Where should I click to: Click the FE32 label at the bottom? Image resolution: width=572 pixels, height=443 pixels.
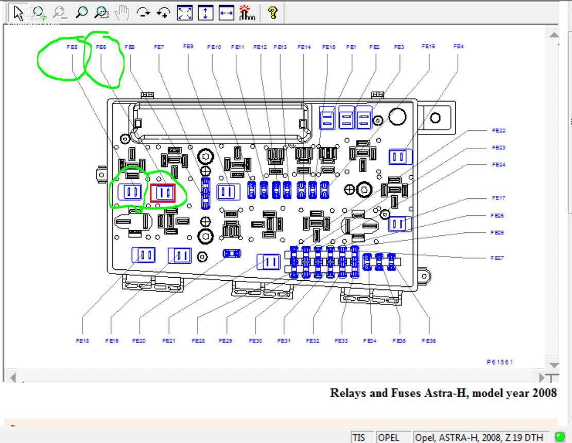pyautogui.click(x=313, y=341)
